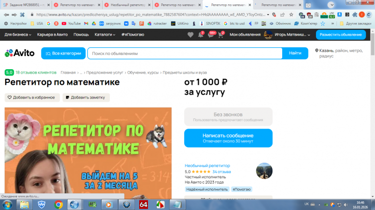Open the SINOPTIK bookmark
This screenshot has height=210, width=375.
(210, 23)
